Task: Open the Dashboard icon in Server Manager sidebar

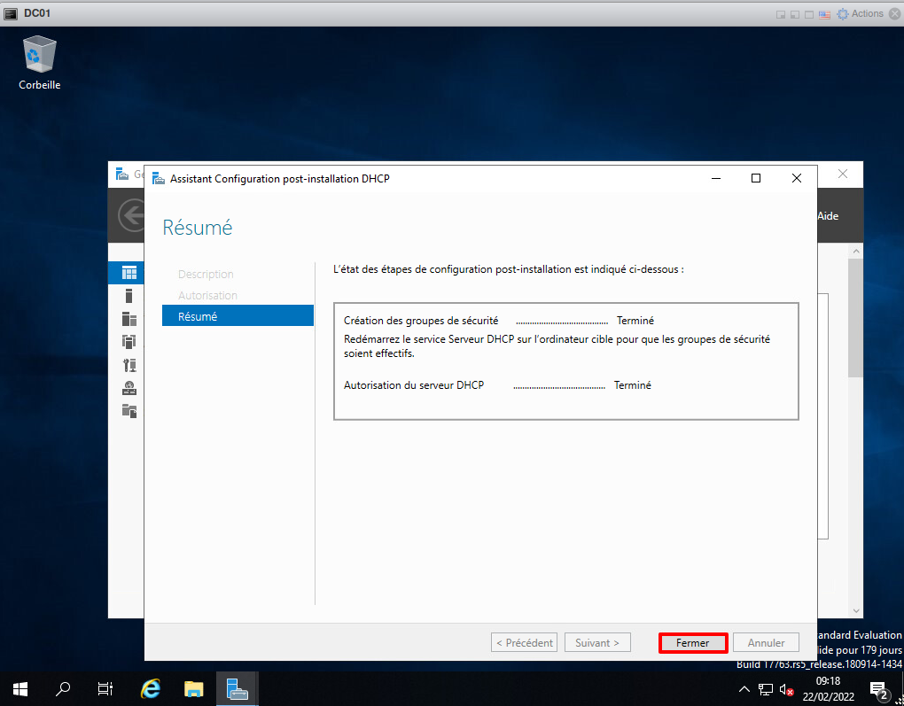Action: coord(129,273)
